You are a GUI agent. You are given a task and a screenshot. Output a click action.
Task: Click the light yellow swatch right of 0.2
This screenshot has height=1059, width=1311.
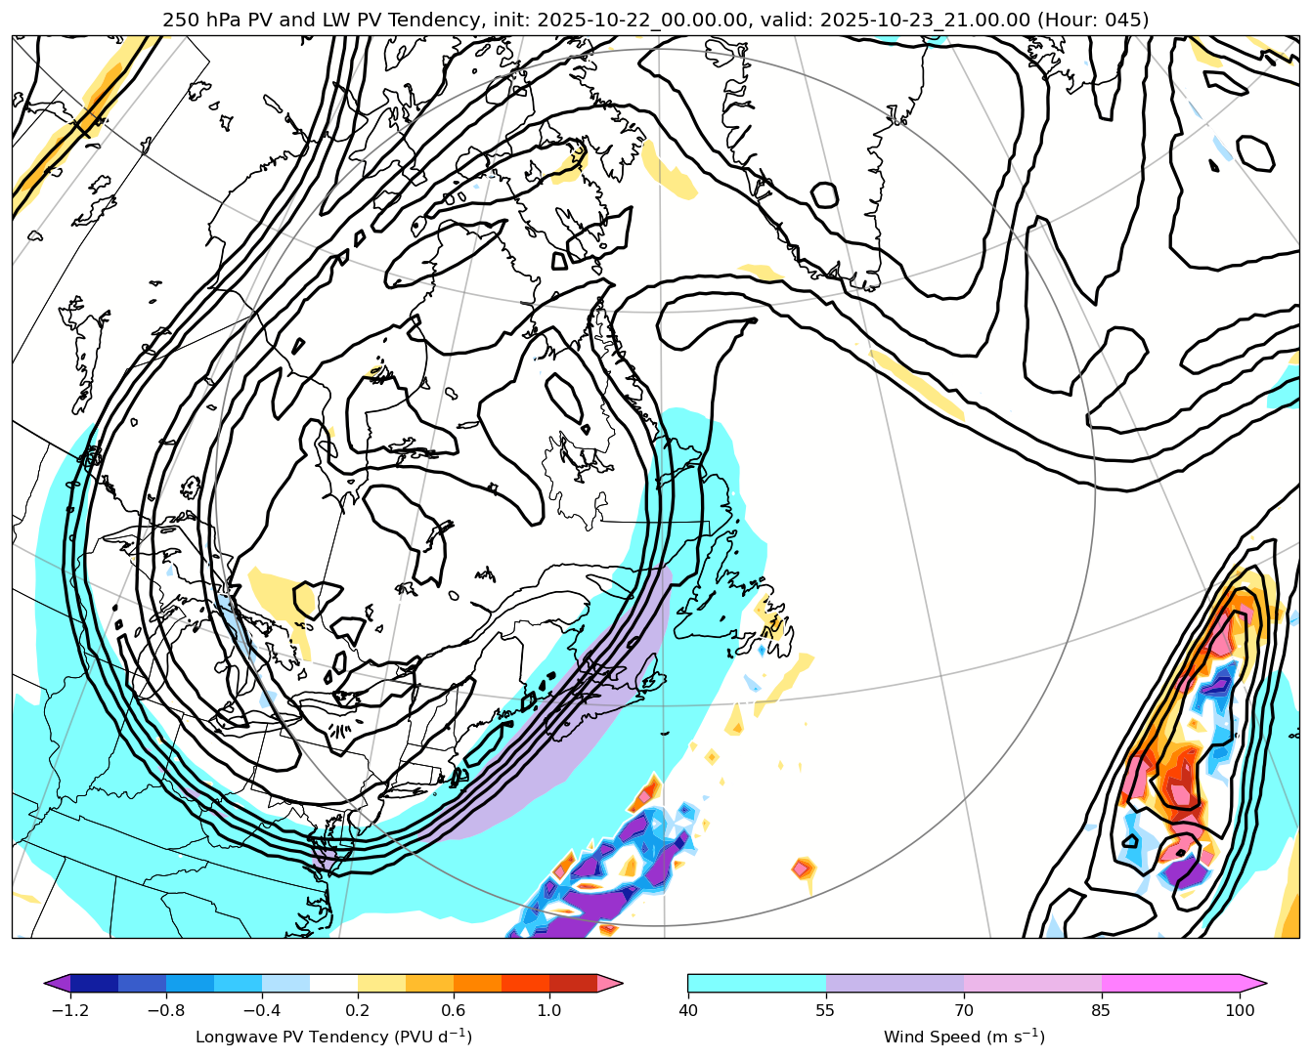[381, 983]
